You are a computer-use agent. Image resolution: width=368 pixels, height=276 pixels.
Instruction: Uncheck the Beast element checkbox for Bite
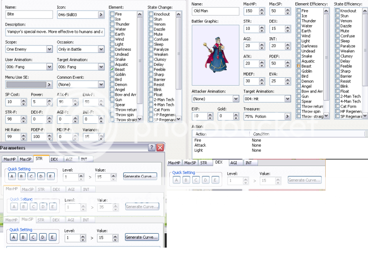[112, 69]
